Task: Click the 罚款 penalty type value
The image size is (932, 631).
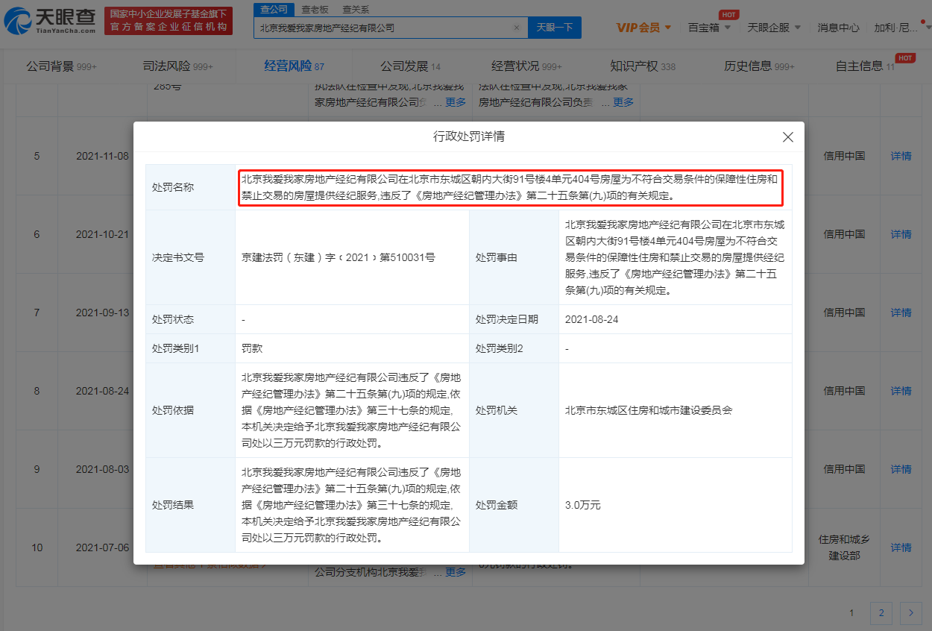Action: click(x=252, y=348)
